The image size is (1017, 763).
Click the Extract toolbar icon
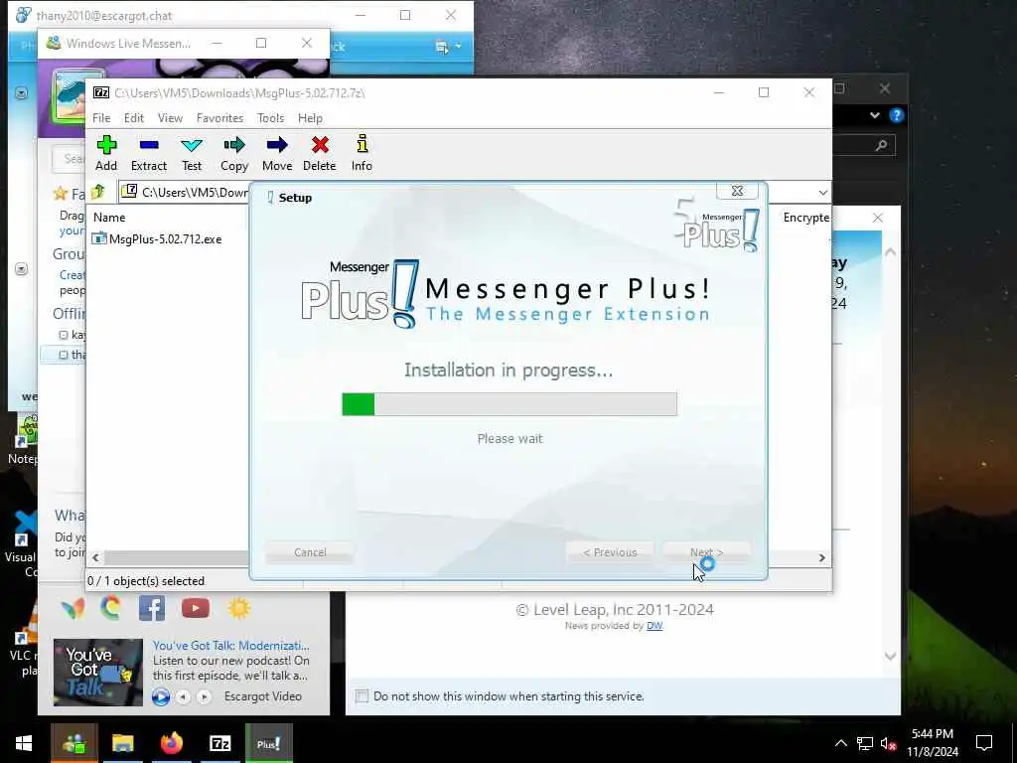149,153
